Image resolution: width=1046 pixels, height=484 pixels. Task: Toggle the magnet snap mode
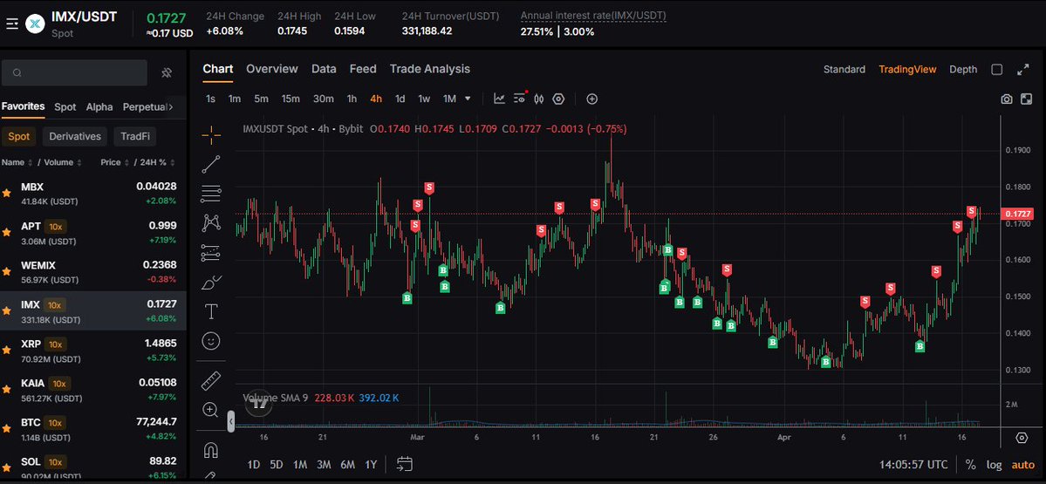pyautogui.click(x=211, y=450)
